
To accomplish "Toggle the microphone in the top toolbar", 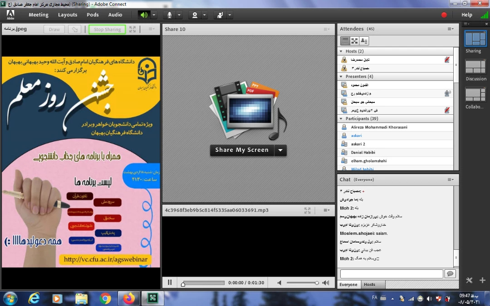I will 170,15.
